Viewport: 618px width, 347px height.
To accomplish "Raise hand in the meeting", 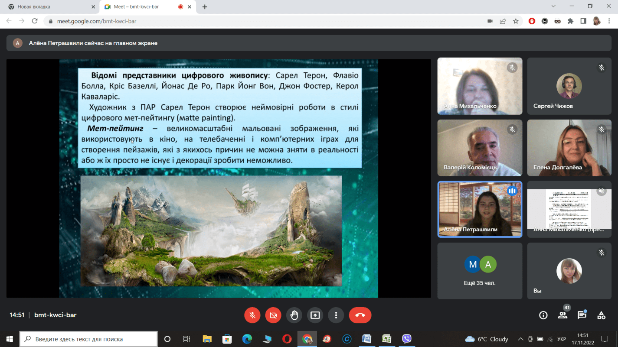I will [294, 315].
